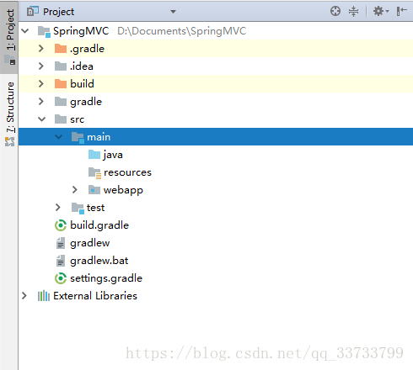Collapse the main folder arrow
Image resolution: width=413 pixels, height=370 pixels.
[x=58, y=137]
